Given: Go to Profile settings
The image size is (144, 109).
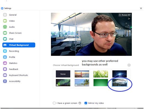Looking at the screenshot, I should [x=12, y=57].
